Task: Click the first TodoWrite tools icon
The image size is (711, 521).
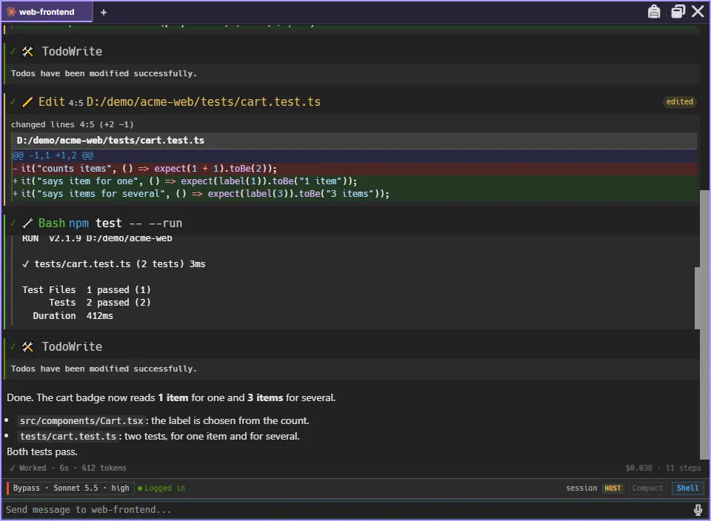Action: 27,52
